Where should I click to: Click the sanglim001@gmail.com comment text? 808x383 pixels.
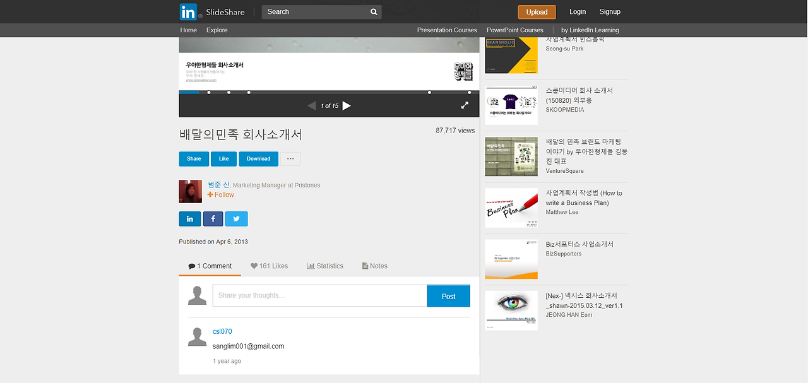coord(248,346)
